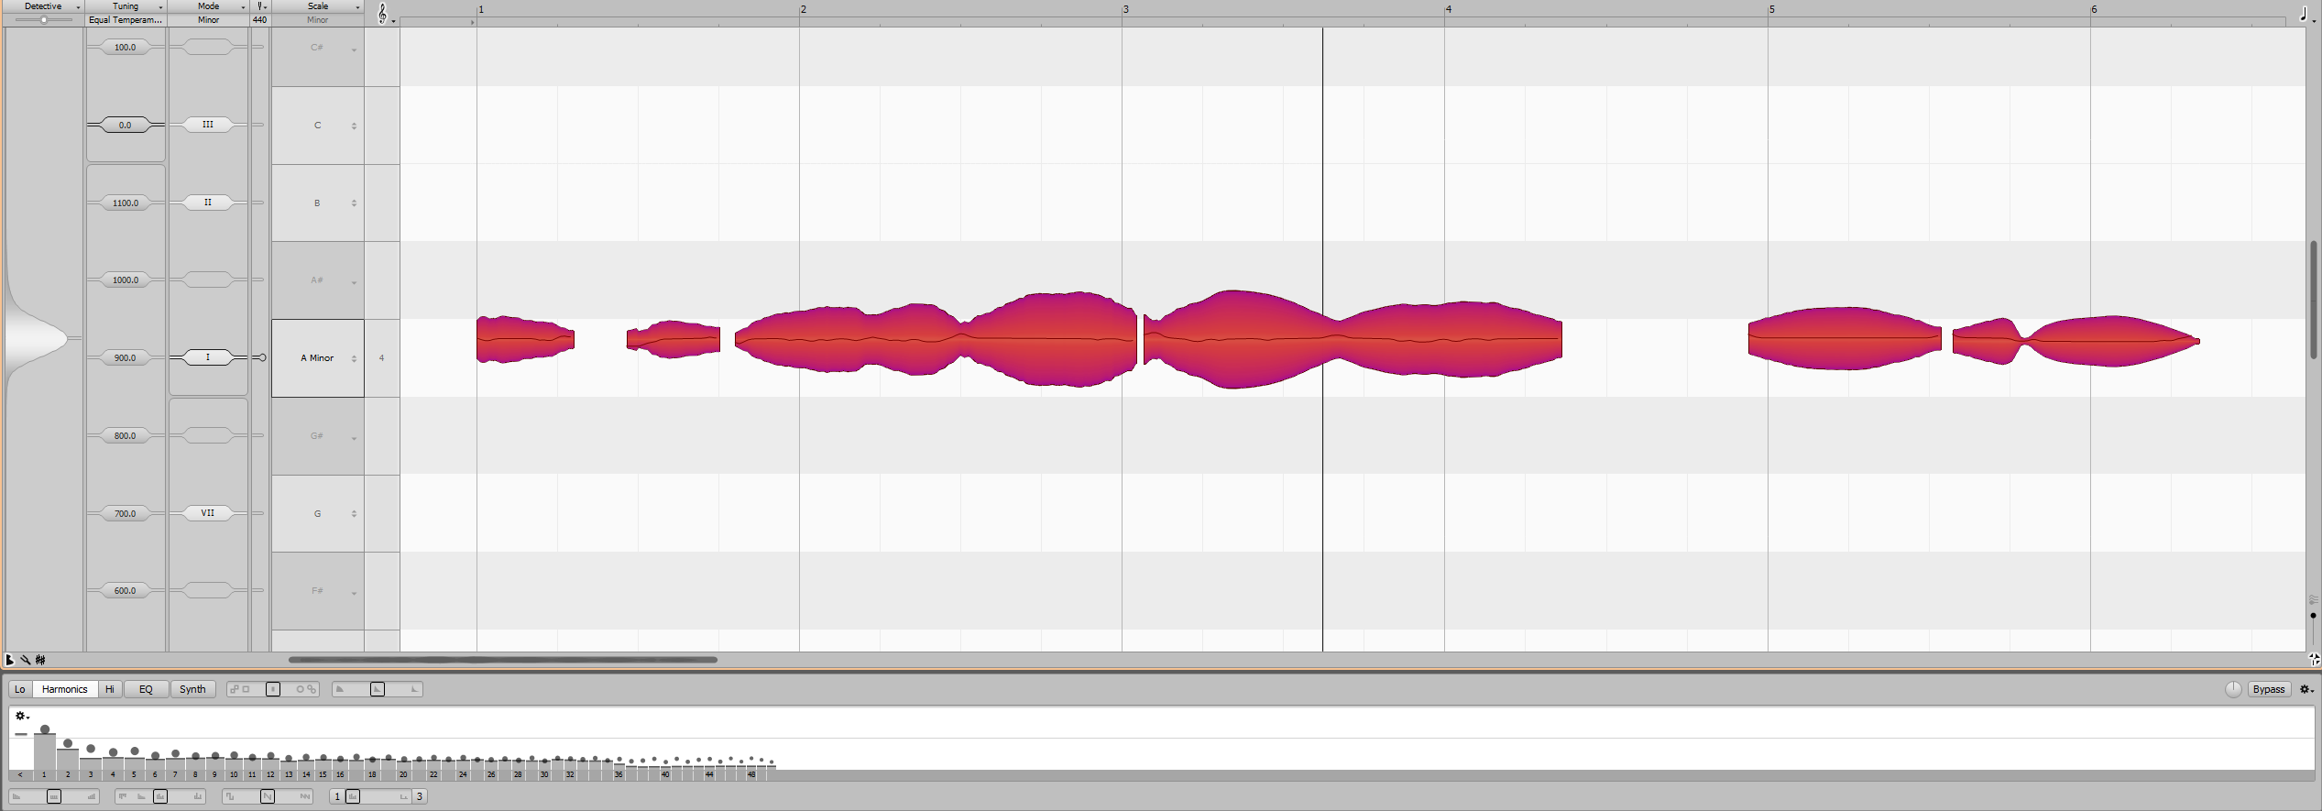Switch to the EQ tab
The height and width of the screenshot is (811, 2322).
pyautogui.click(x=146, y=689)
